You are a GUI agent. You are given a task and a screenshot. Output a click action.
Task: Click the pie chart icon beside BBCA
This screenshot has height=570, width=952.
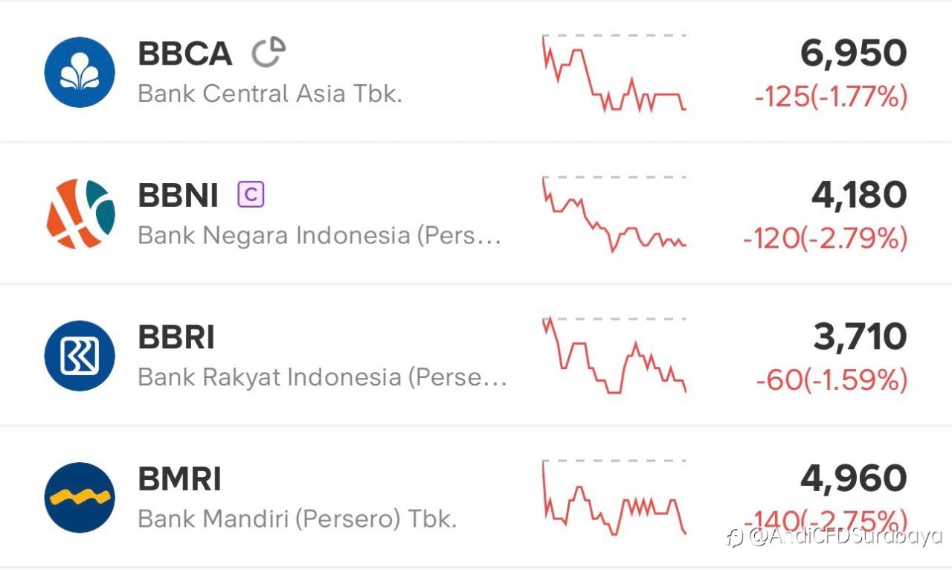pos(268,53)
